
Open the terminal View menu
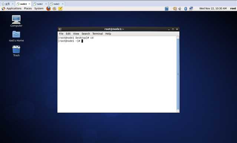(76, 33)
